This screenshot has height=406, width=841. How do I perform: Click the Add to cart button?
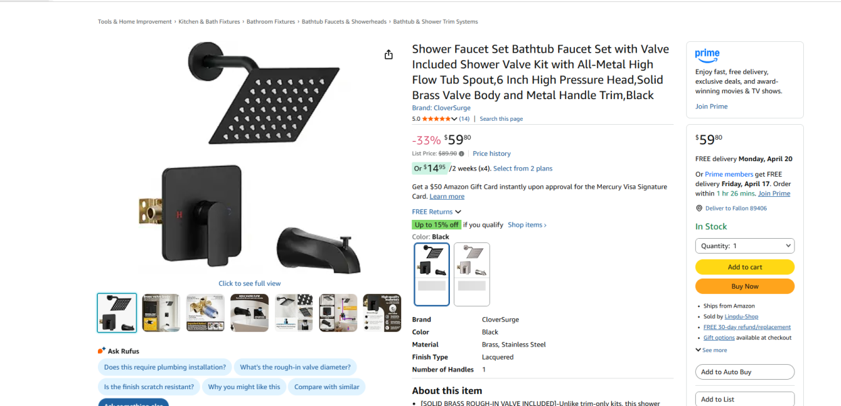(744, 267)
